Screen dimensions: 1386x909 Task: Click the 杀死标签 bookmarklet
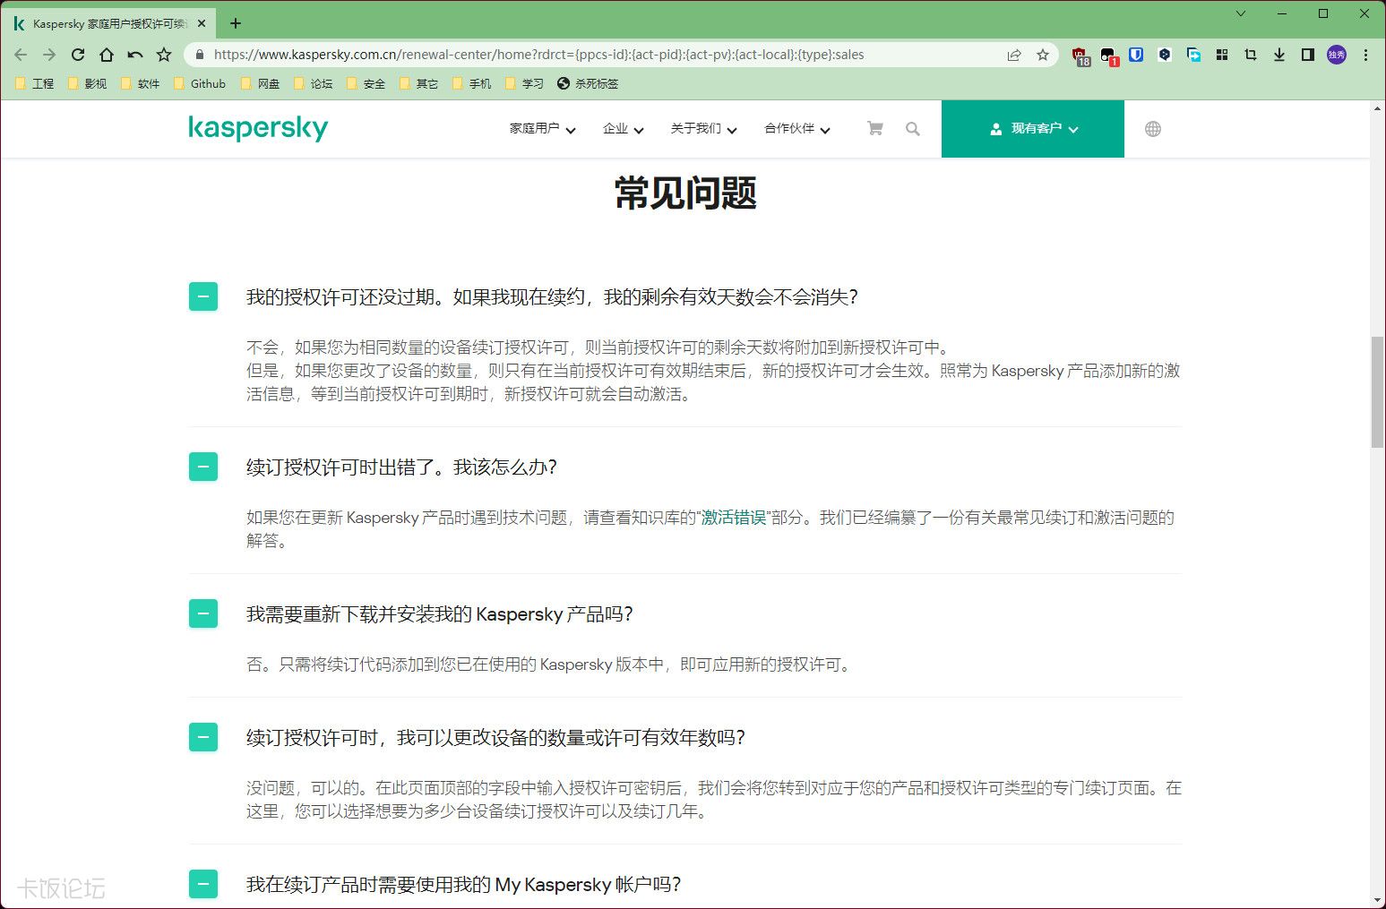(x=588, y=83)
